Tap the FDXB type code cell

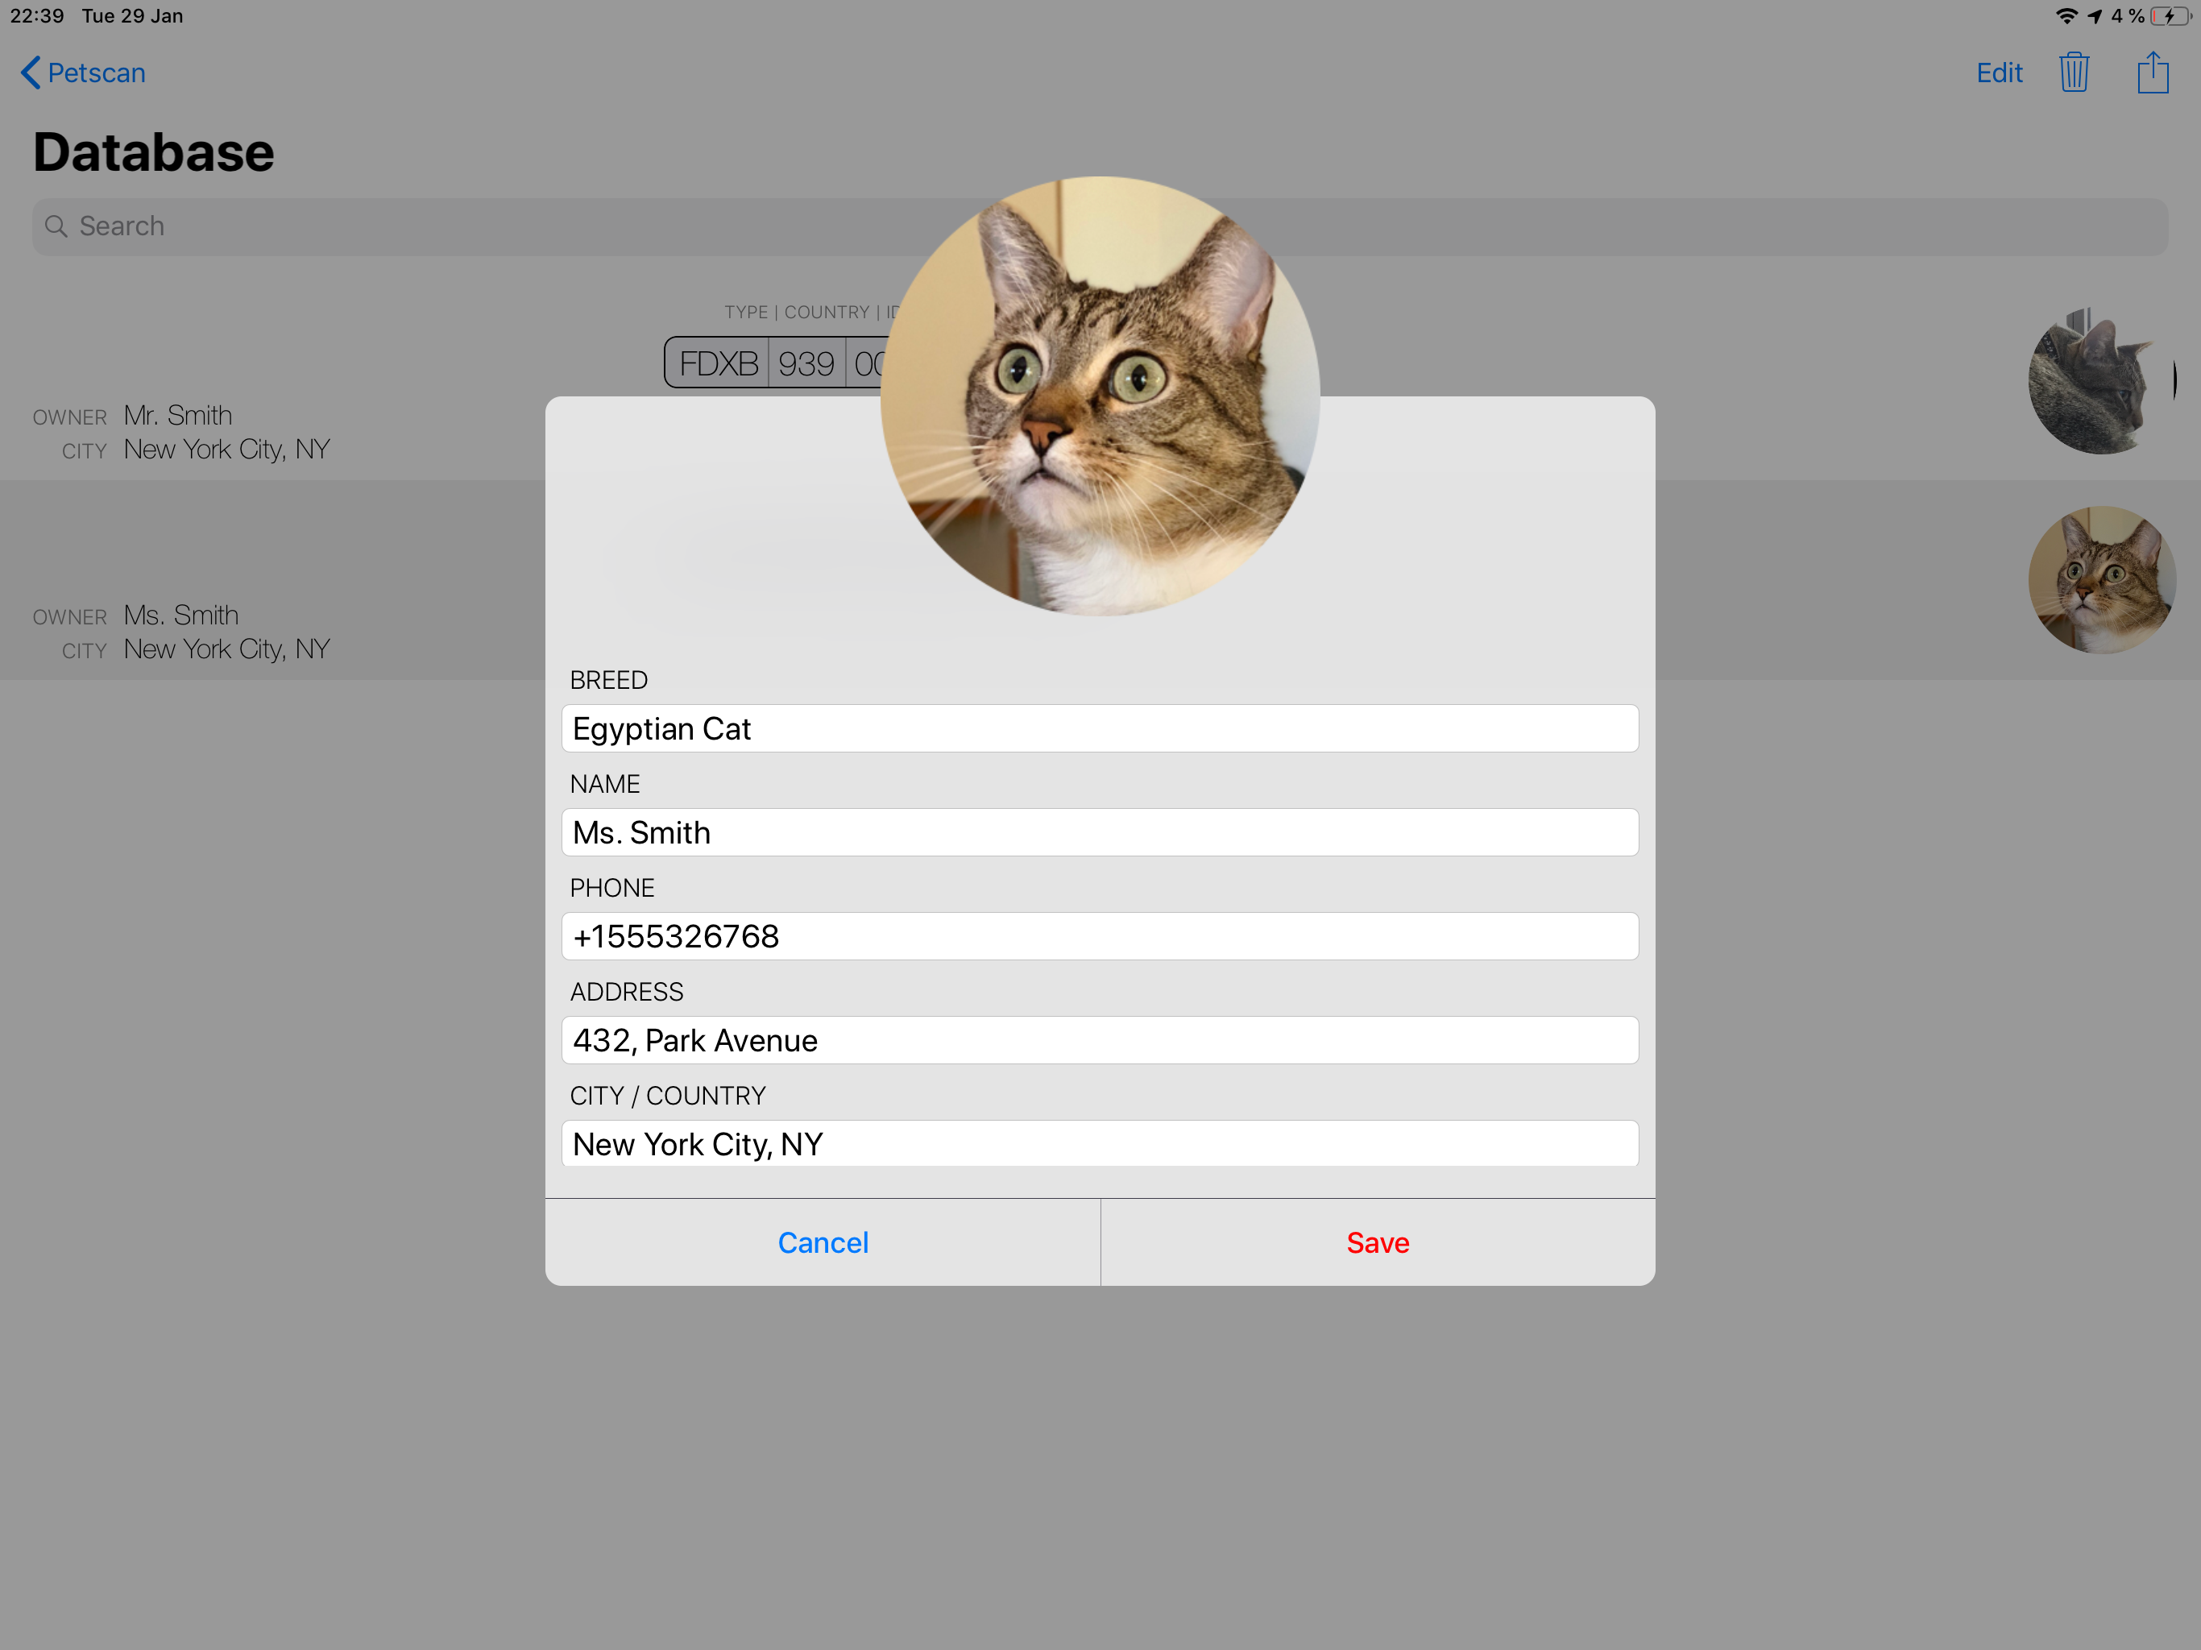719,363
